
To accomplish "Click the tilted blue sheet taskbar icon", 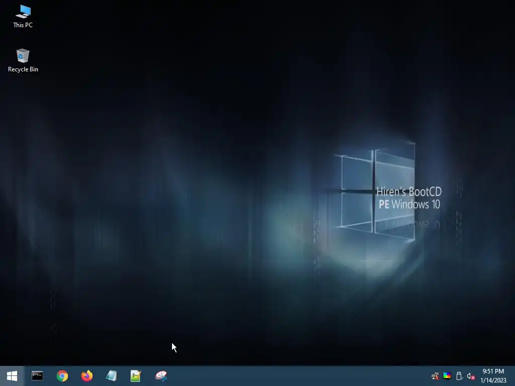I will point(111,376).
